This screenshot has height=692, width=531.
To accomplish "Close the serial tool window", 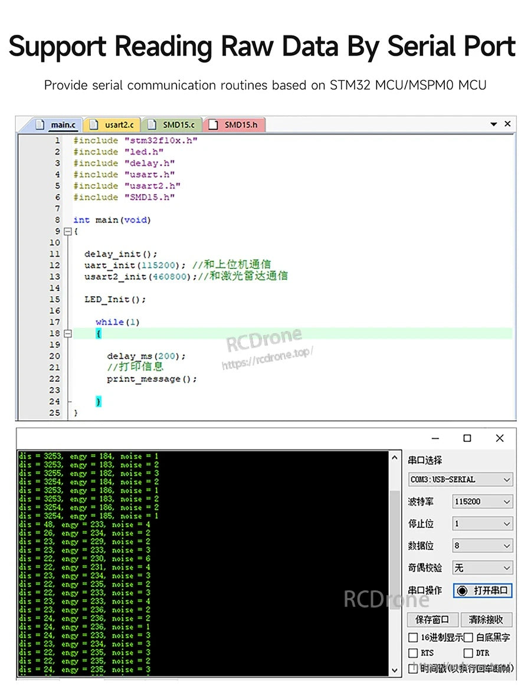I will click(x=500, y=438).
